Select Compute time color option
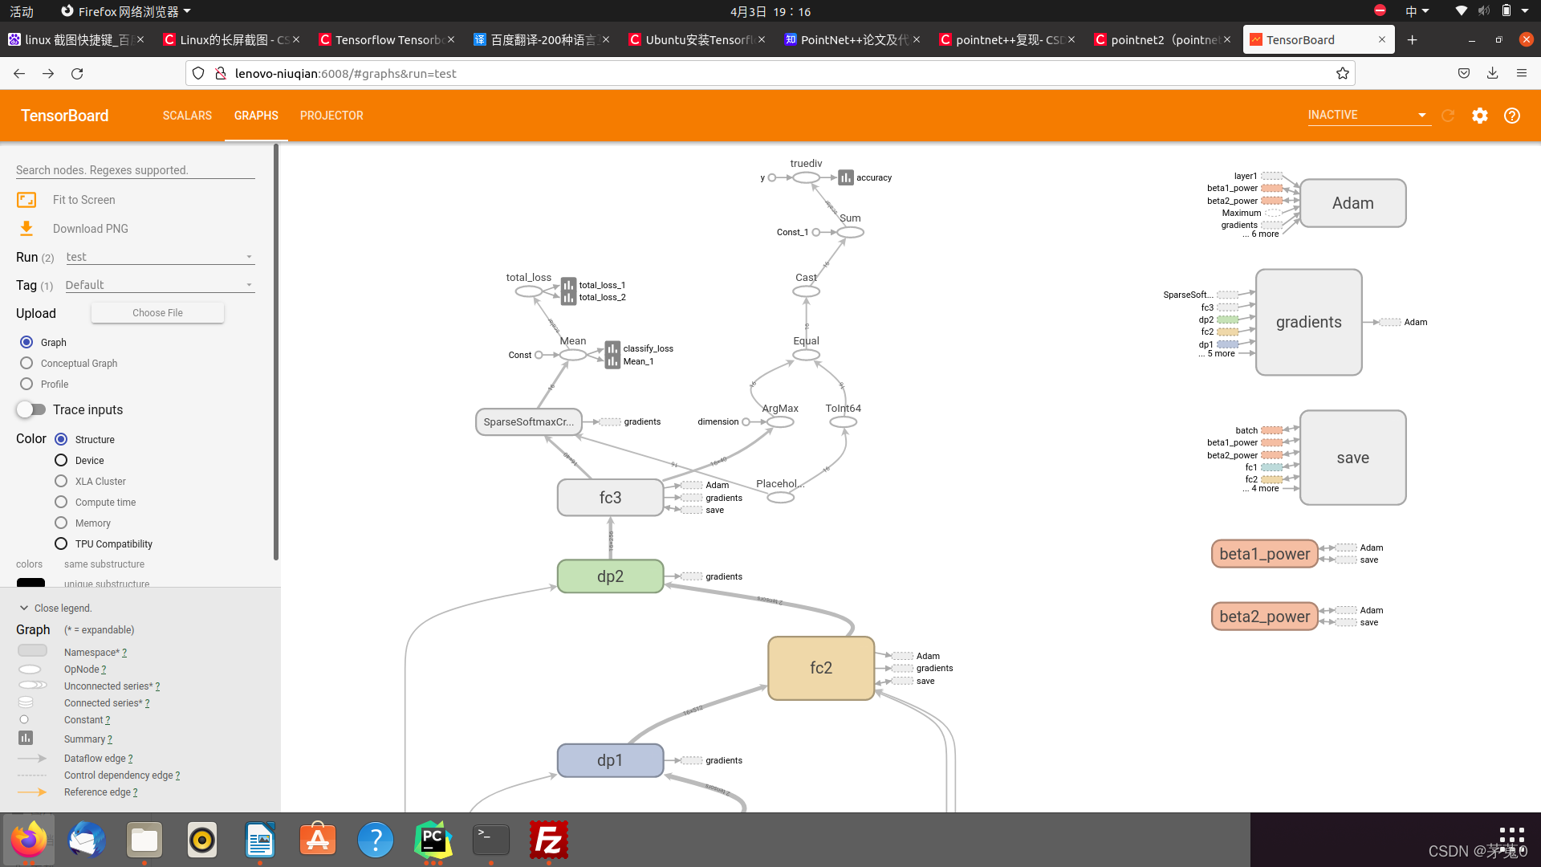 pos(61,502)
